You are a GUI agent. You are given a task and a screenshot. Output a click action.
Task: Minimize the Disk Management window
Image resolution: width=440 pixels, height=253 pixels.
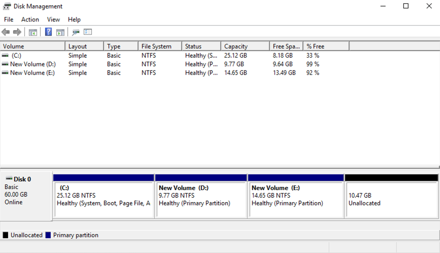pos(383,6)
